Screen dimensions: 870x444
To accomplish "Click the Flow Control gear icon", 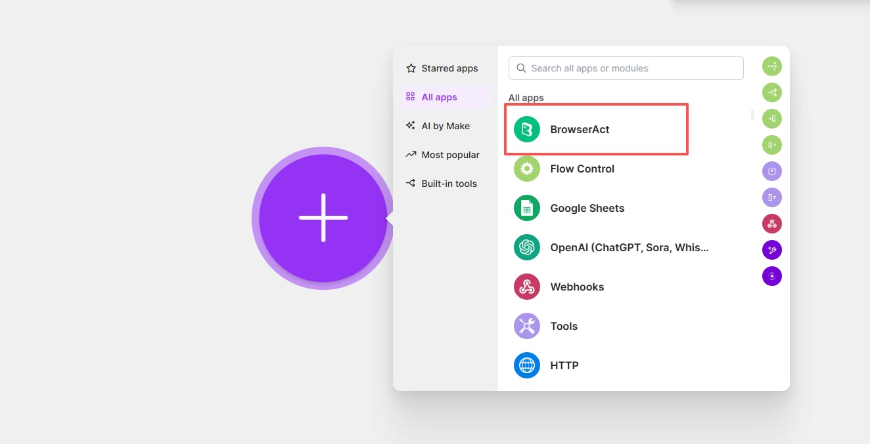I will (x=526, y=169).
